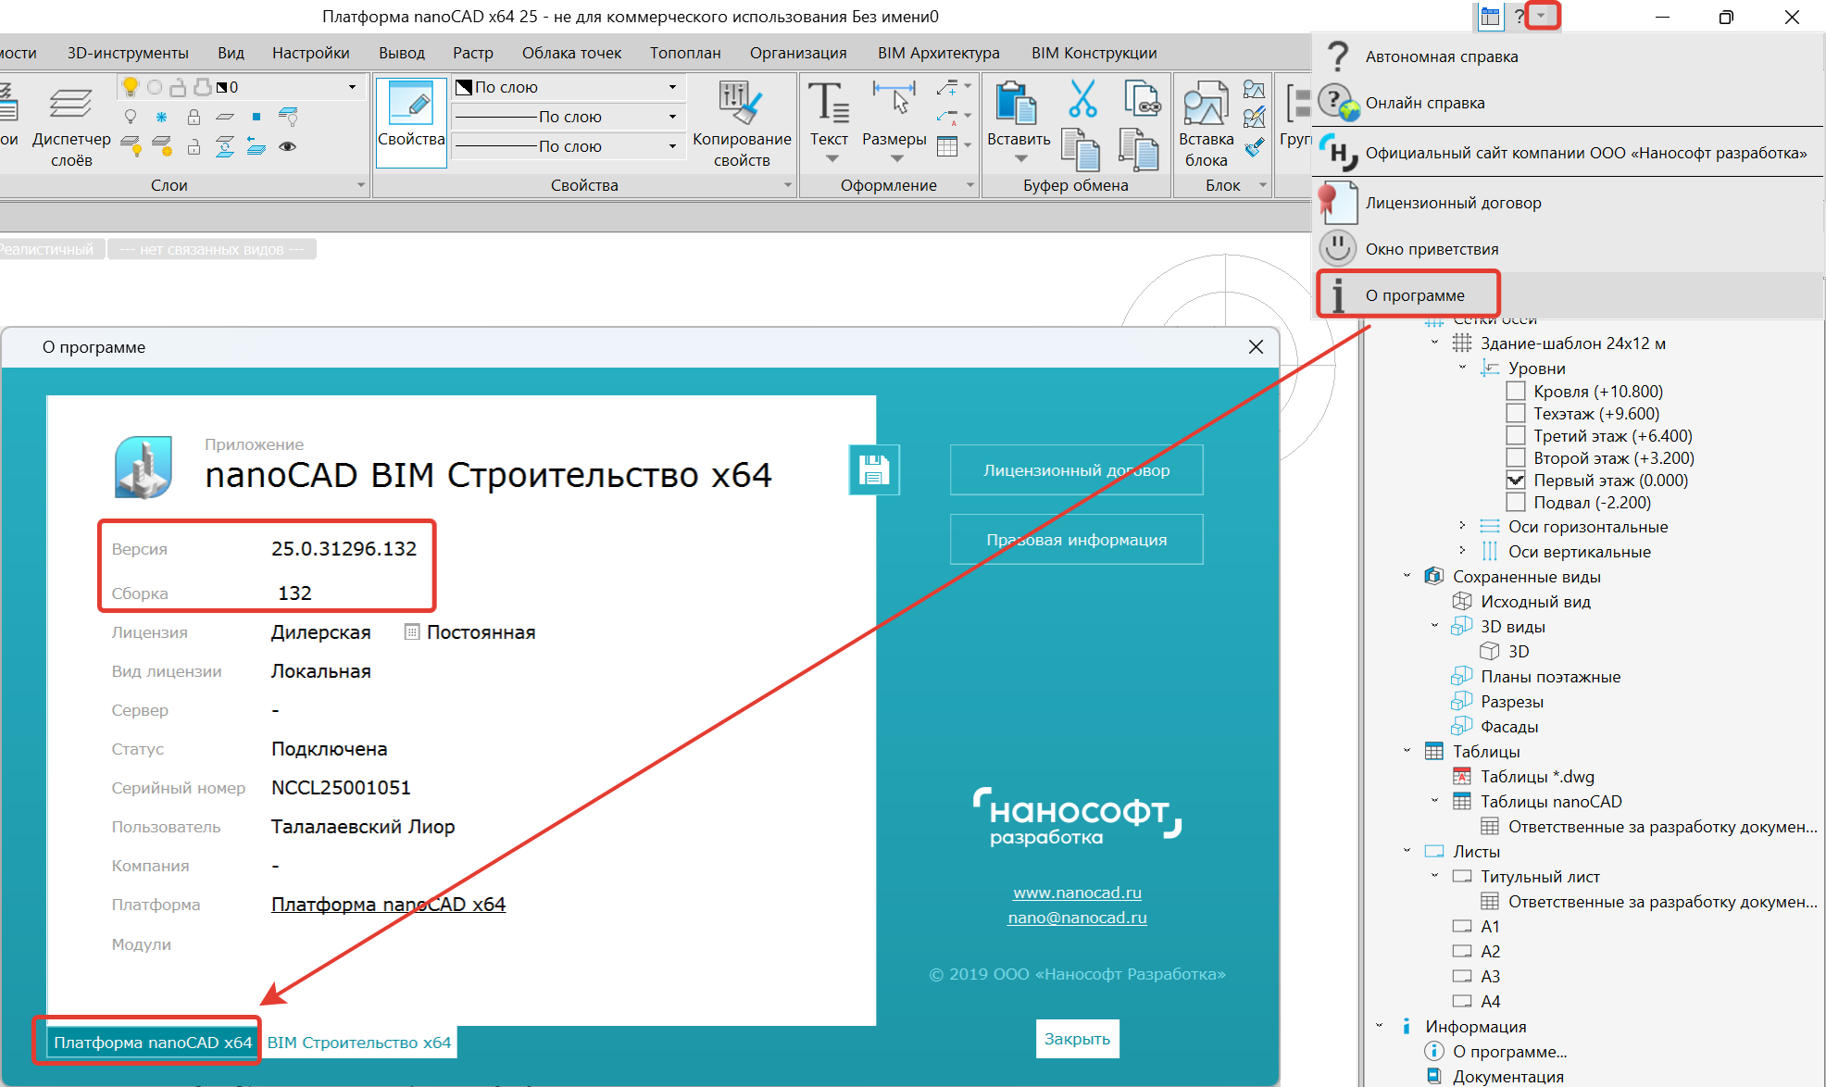1826x1087 pixels.
Task: Click the Insert Block (Вставка блока) icon
Action: 1205,104
